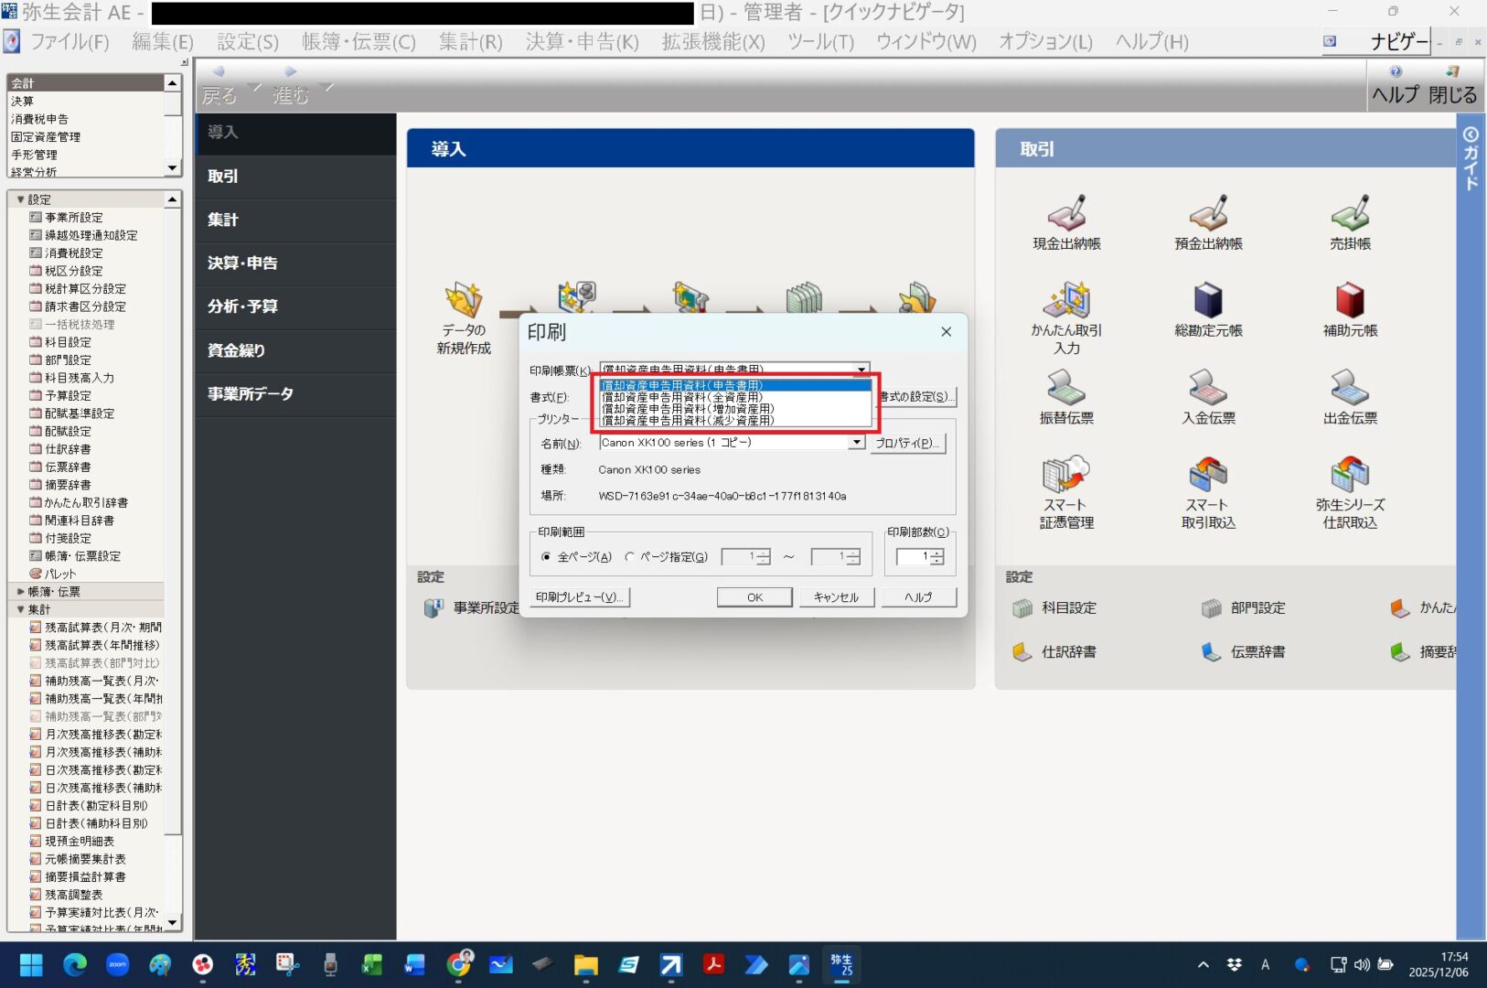Screen dimensions: 1487x988
Task: Open the 現金出納帳 icon
Action: [1066, 214]
